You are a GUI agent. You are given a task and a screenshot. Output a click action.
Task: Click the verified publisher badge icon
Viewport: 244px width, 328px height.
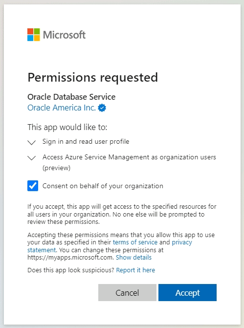pyautogui.click(x=102, y=108)
